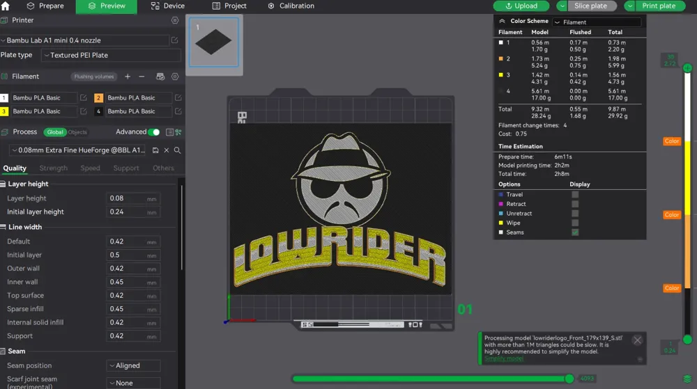The height and width of the screenshot is (389, 697).
Task: Click filament 3 yellow color swatch
Action: 4,111
